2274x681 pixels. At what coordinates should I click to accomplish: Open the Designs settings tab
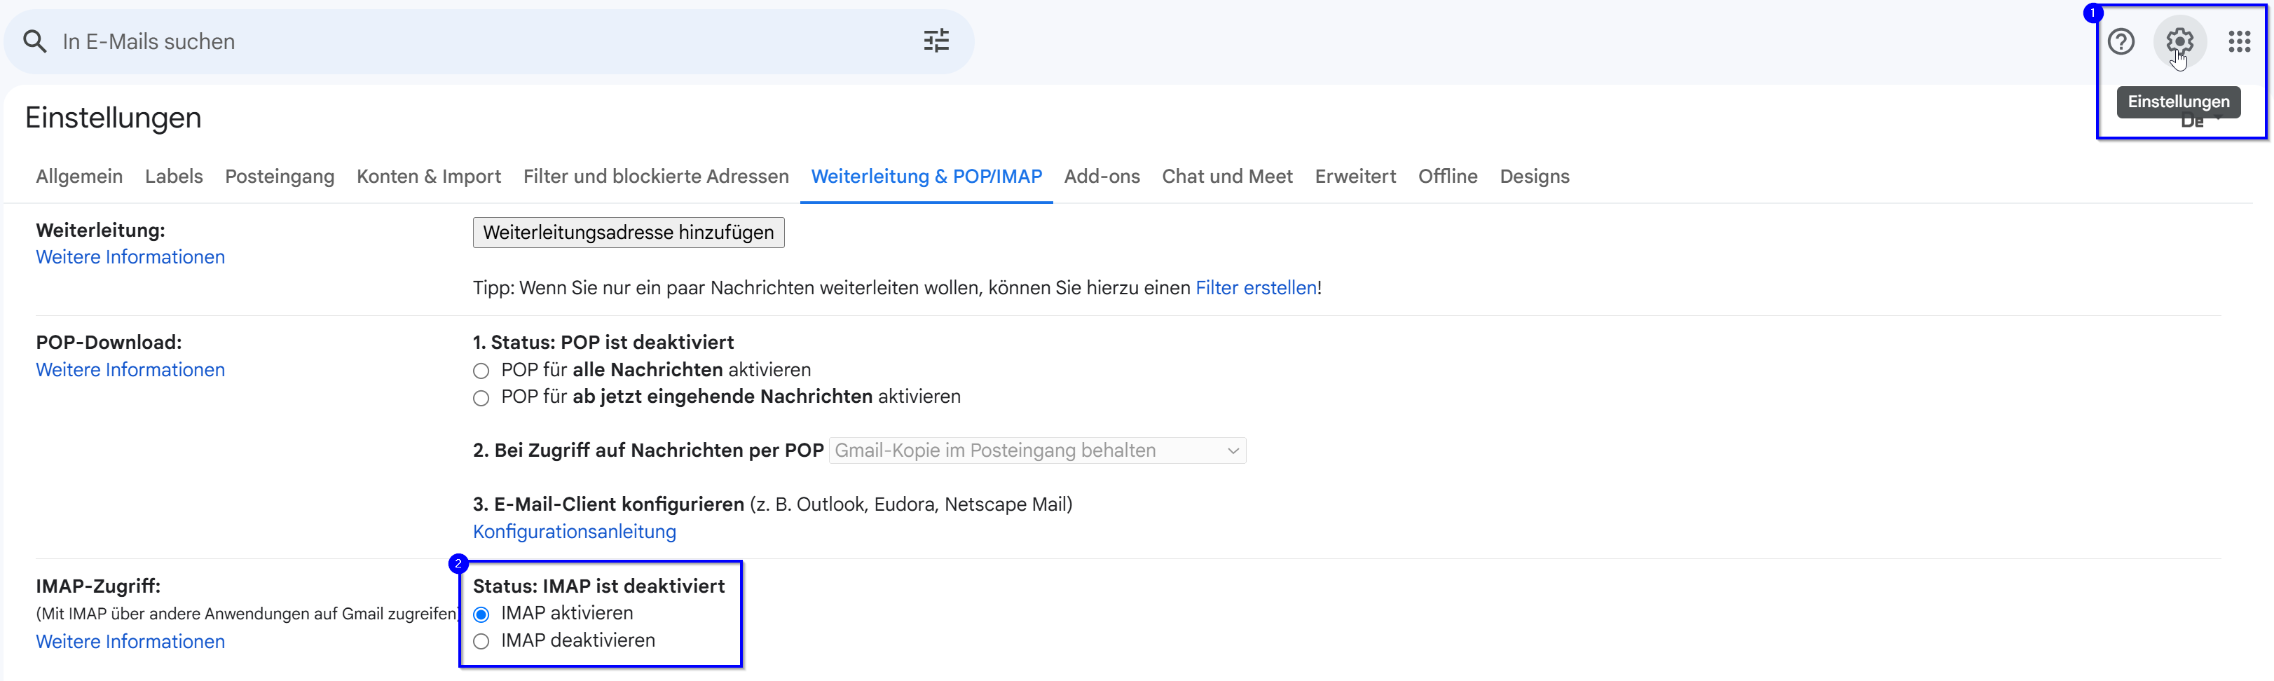(x=1533, y=177)
